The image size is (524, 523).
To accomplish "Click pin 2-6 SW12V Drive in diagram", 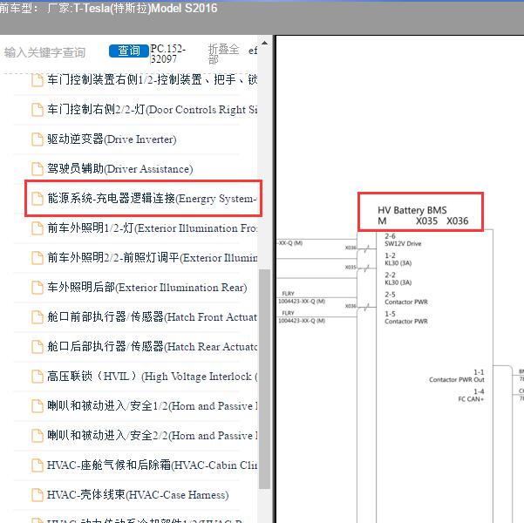I will pyautogui.click(x=403, y=240).
